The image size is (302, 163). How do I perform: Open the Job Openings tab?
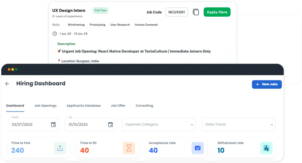(x=45, y=106)
